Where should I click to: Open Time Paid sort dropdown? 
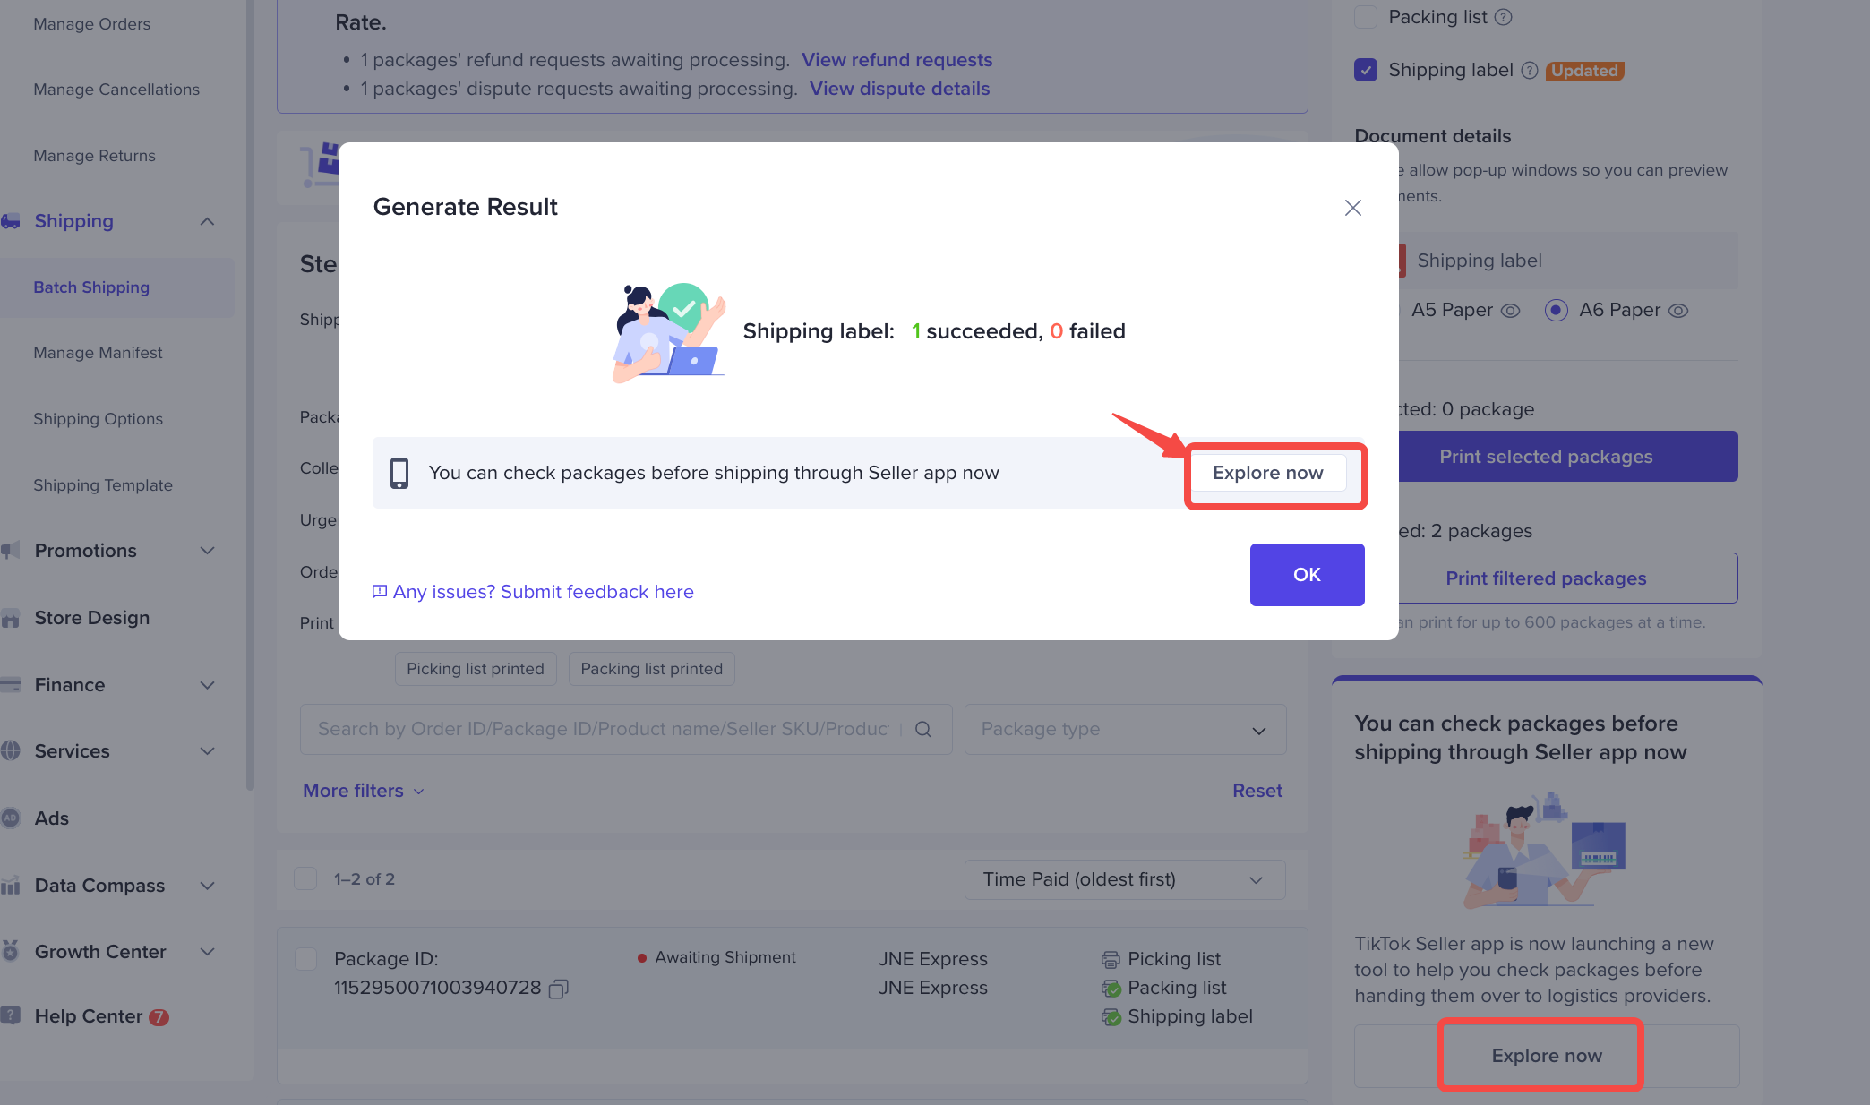pos(1124,879)
